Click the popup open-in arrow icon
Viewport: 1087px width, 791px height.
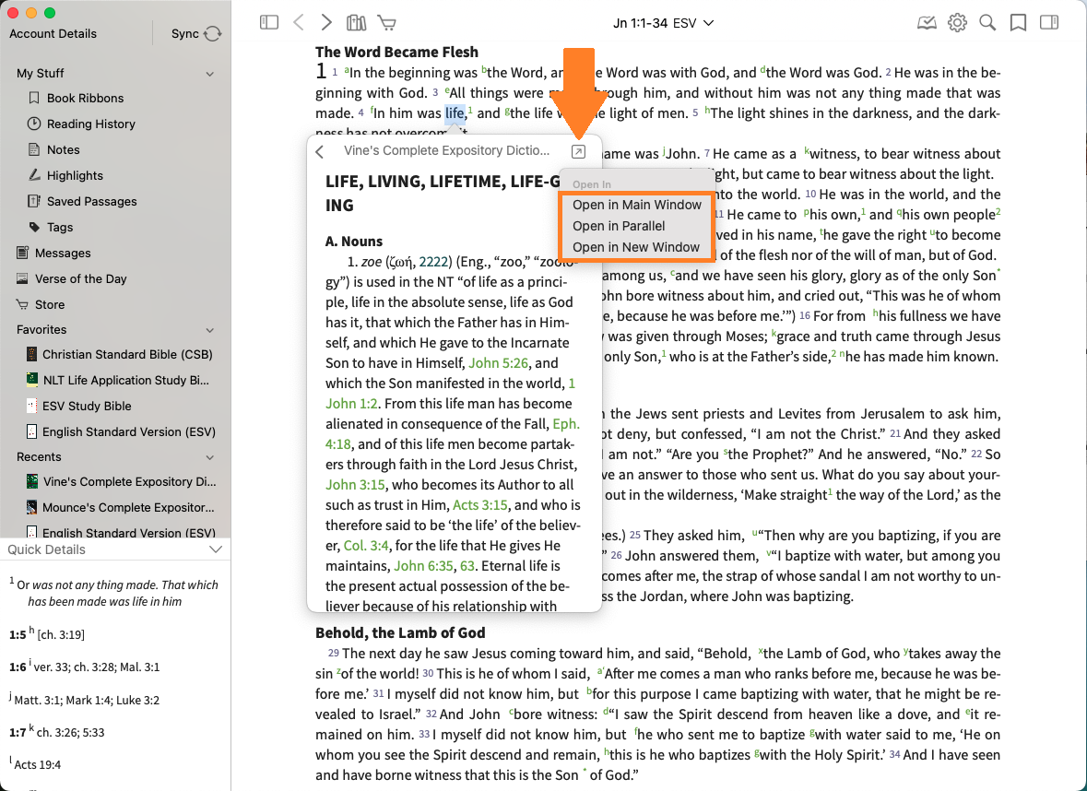click(x=578, y=152)
